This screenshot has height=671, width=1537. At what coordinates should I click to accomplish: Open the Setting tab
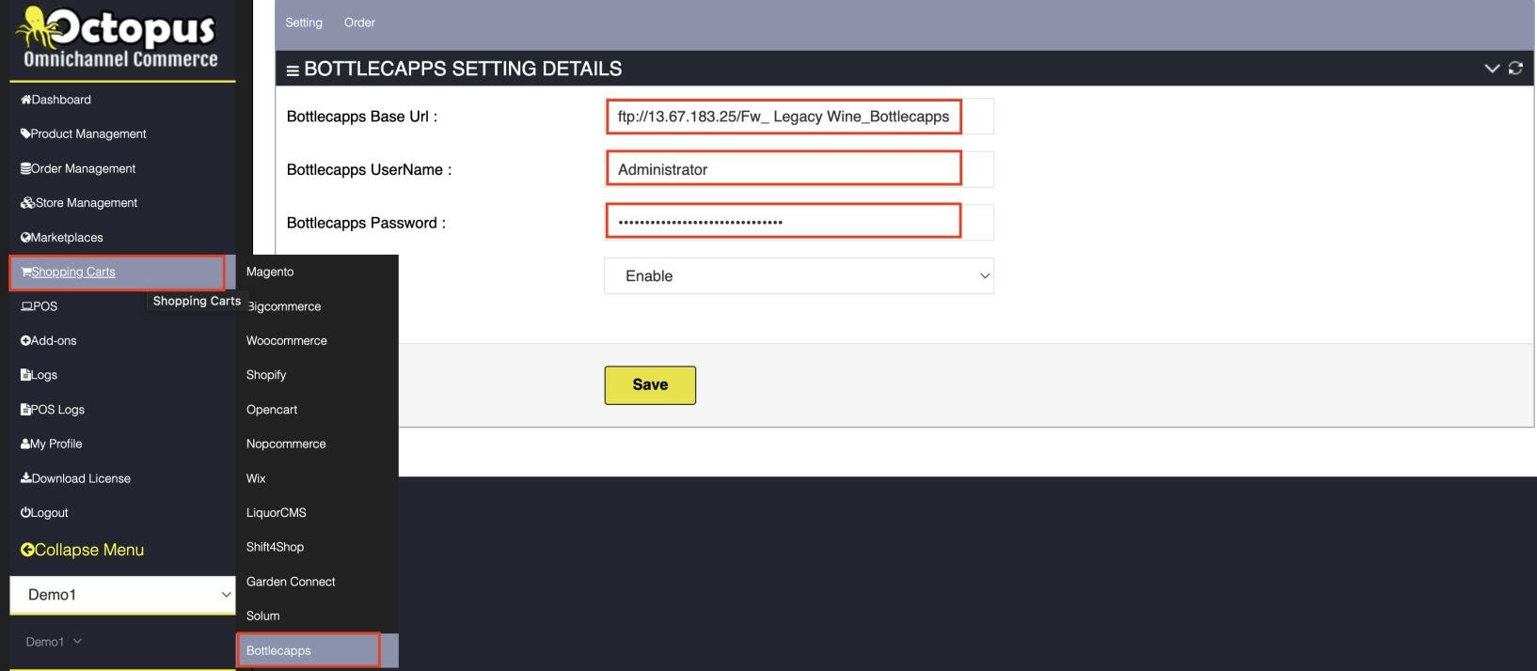tap(304, 23)
